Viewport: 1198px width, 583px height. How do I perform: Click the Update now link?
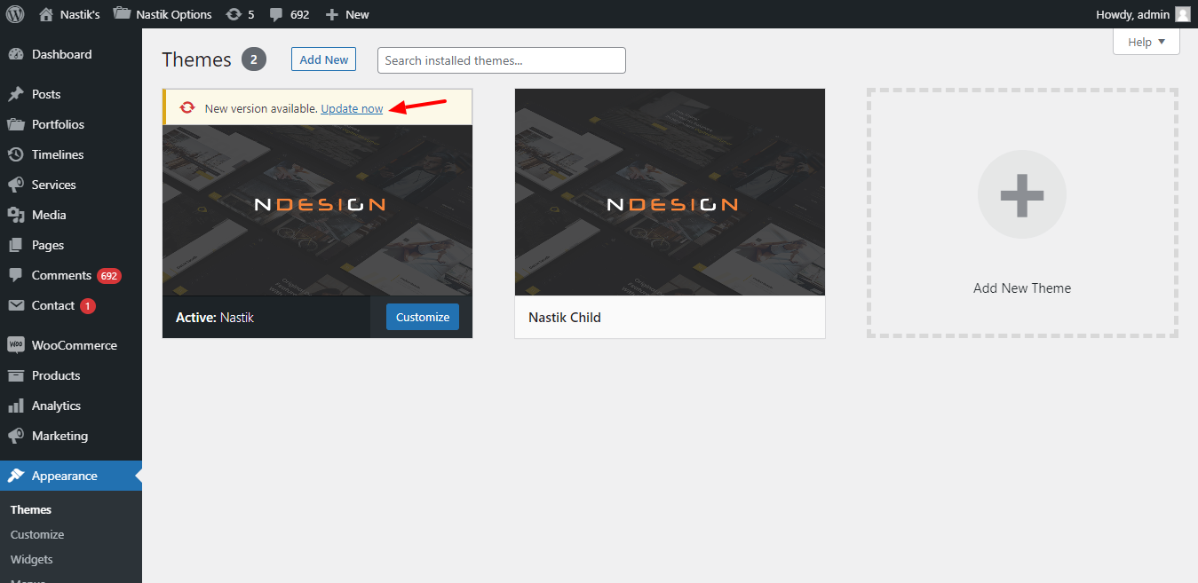pyautogui.click(x=351, y=107)
